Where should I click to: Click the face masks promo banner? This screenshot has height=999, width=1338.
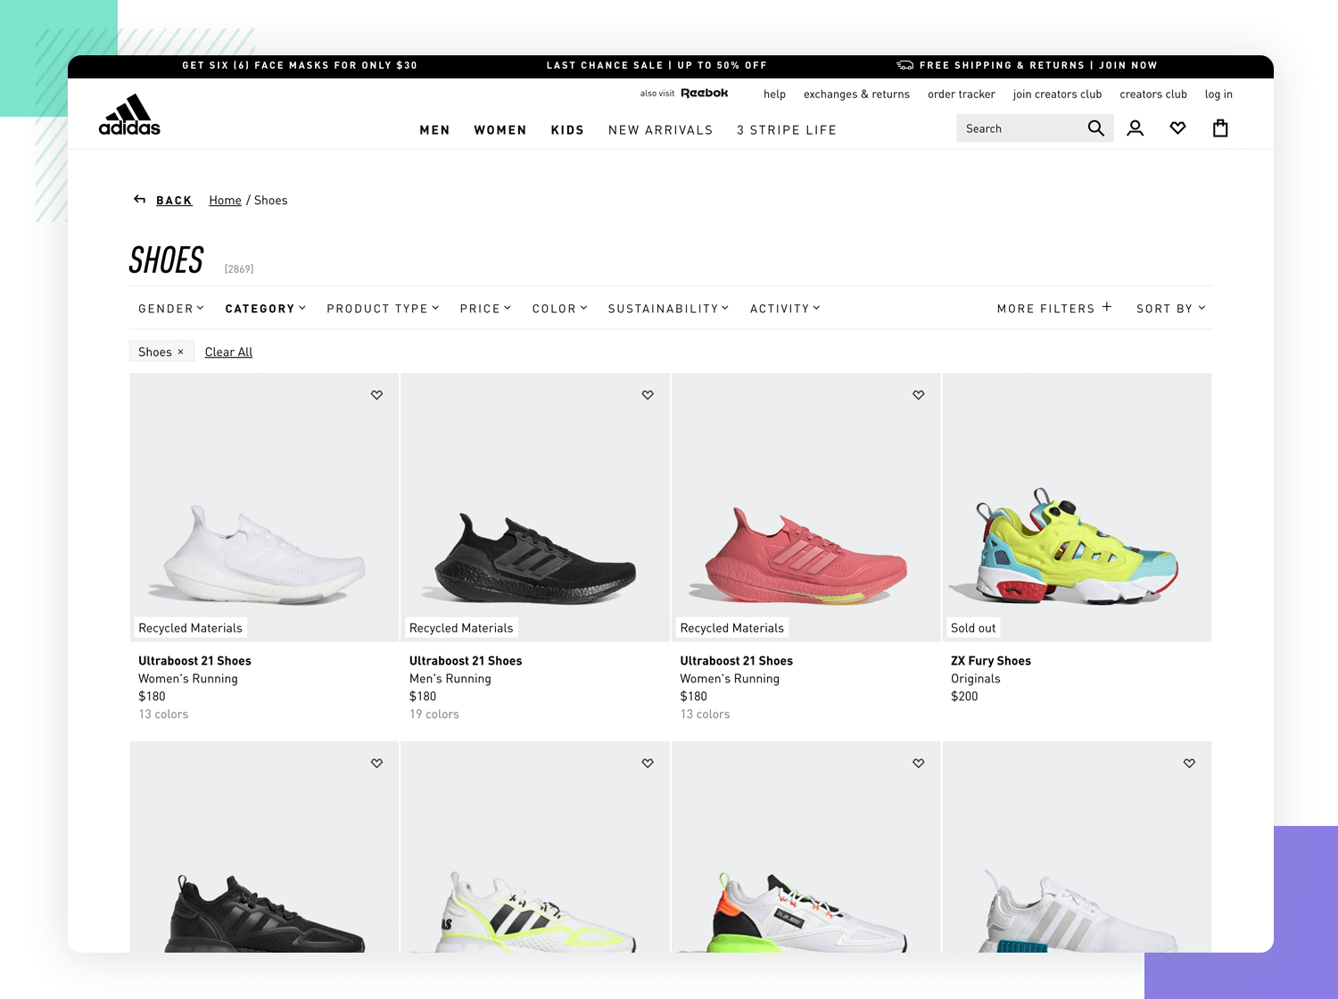[x=300, y=65]
